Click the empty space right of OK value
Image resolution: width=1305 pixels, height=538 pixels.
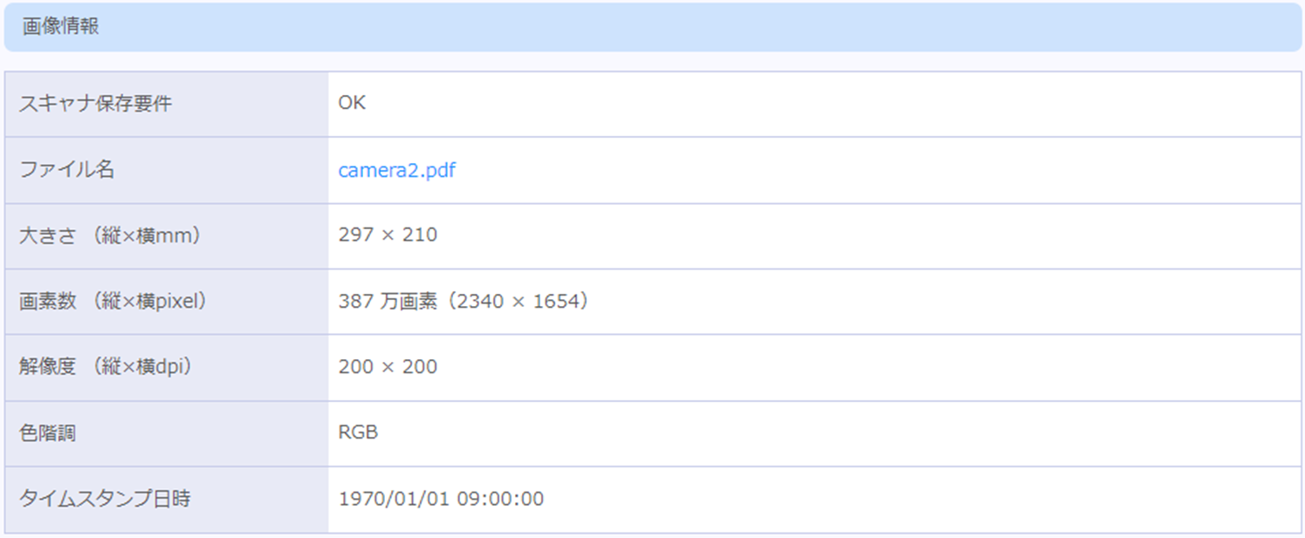(x=834, y=104)
